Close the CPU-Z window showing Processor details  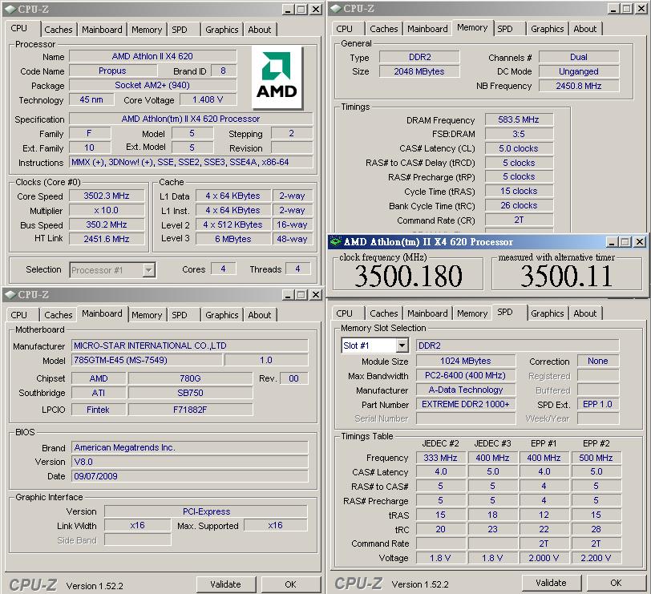[x=315, y=9]
